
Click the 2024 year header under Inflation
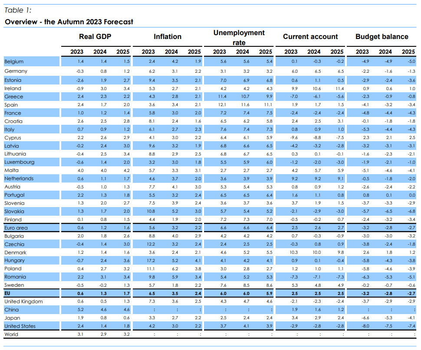point(171,52)
